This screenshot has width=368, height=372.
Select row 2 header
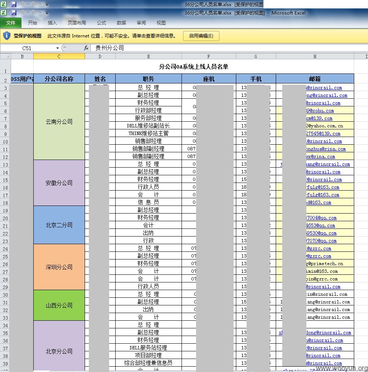[5, 79]
